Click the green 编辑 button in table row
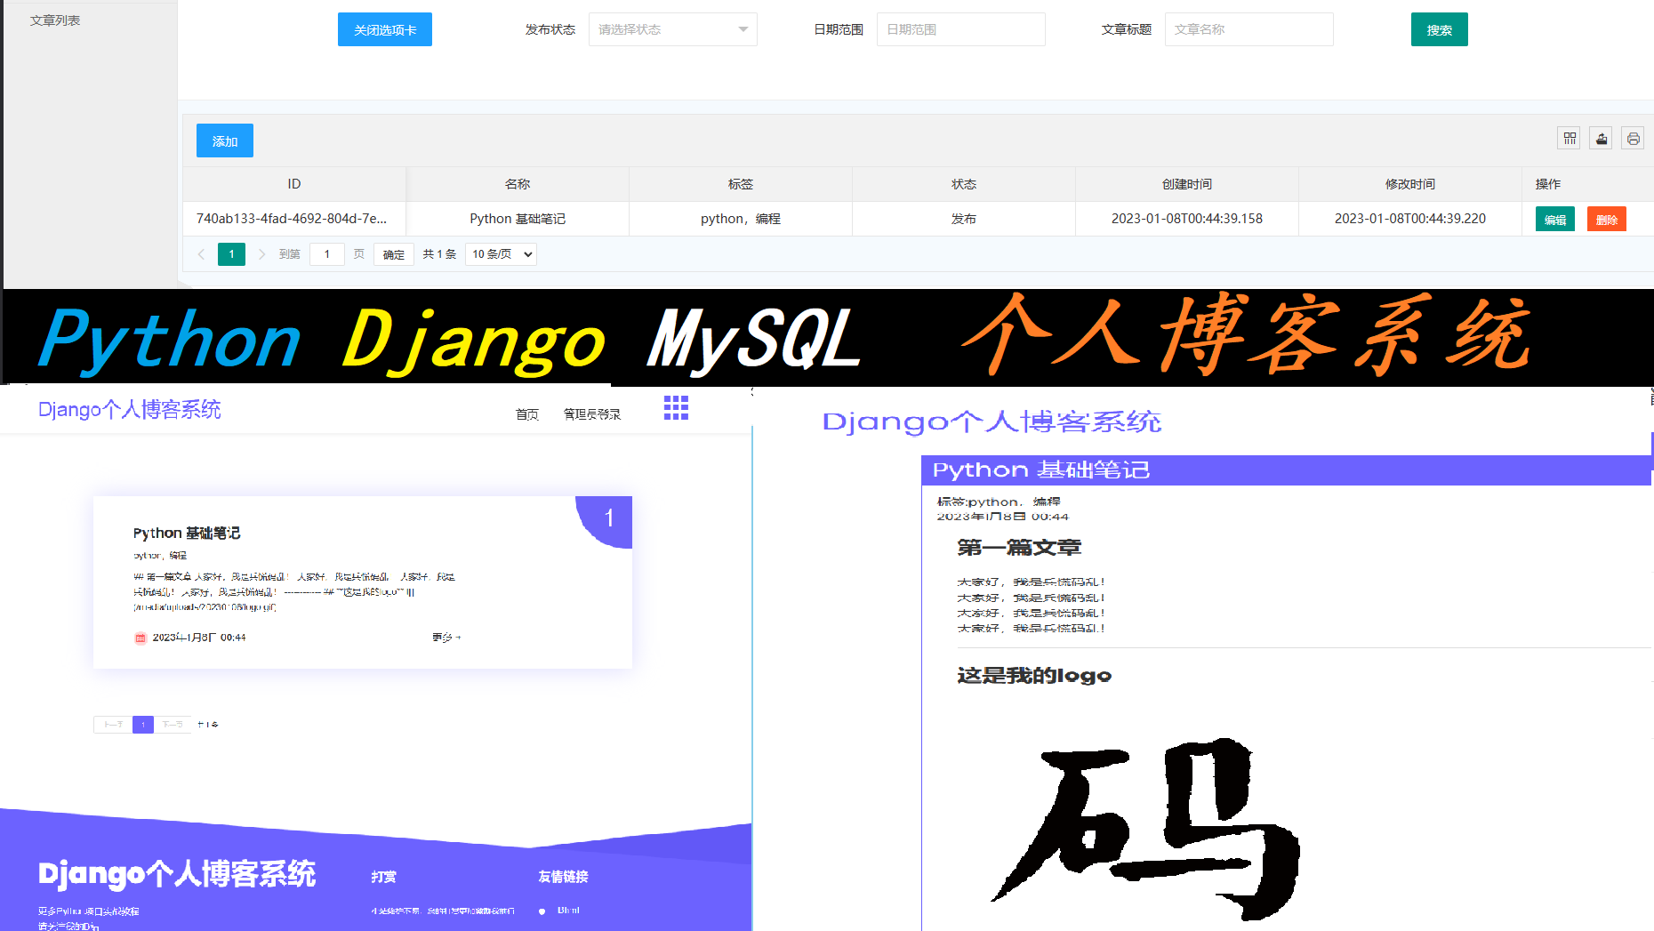This screenshot has height=931, width=1654. (1555, 219)
